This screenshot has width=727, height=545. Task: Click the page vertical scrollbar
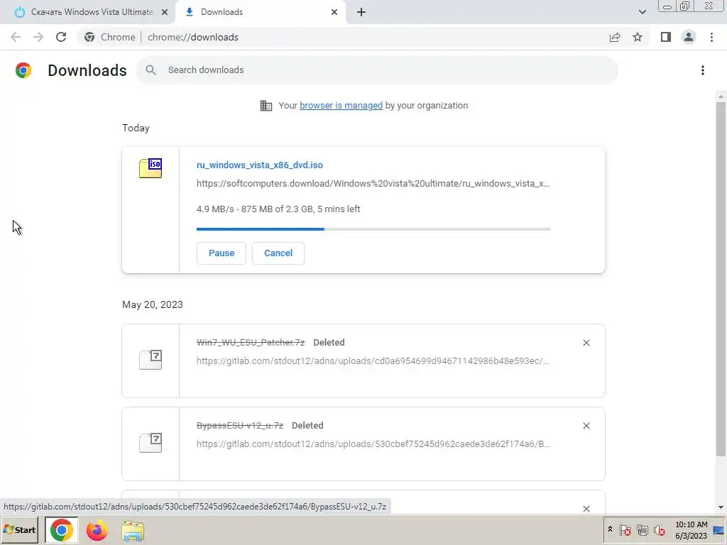click(721, 278)
